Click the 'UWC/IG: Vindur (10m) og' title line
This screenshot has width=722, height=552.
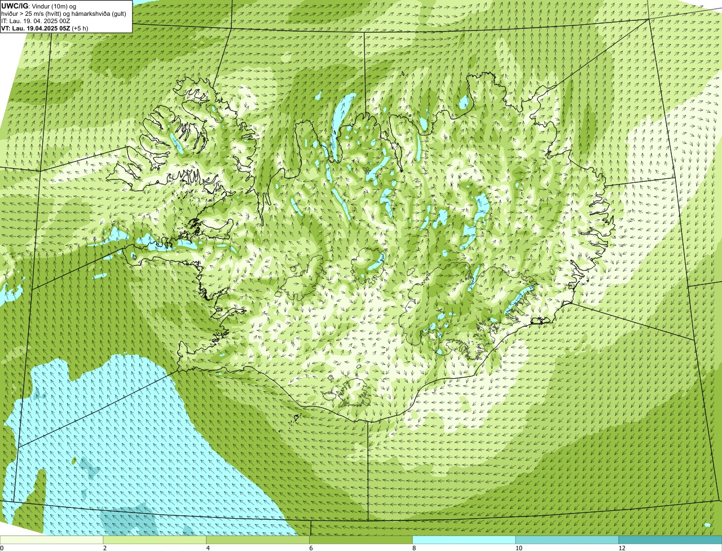(39, 6)
